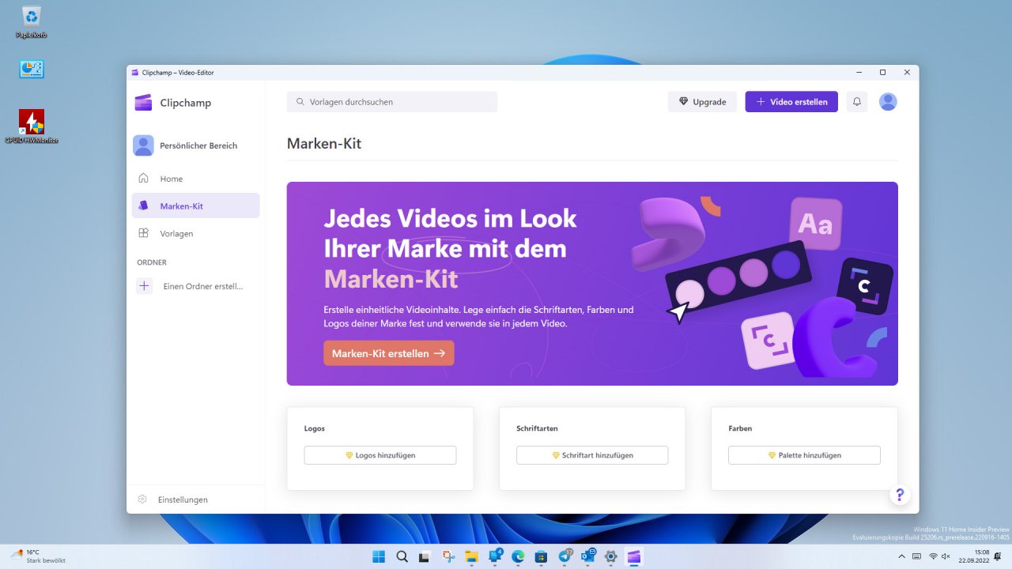Open the Windows Start menu

tap(379, 556)
